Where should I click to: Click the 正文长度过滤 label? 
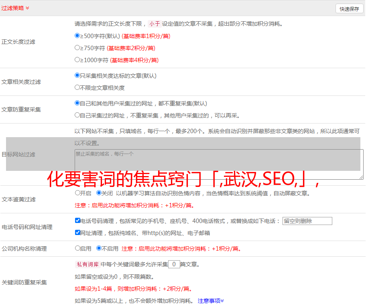[18, 42]
